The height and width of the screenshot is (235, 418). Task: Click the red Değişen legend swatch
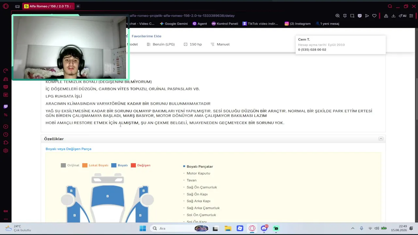pyautogui.click(x=133, y=165)
